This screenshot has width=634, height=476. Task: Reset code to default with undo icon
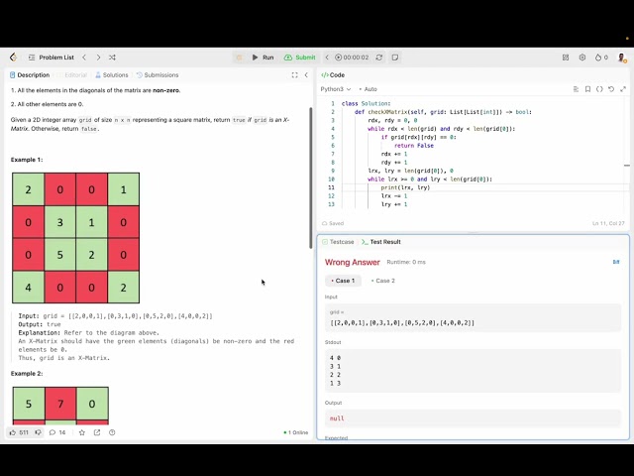point(611,89)
